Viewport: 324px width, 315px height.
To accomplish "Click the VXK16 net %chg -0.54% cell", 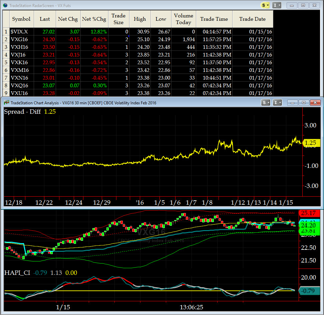I will tap(94, 62).
